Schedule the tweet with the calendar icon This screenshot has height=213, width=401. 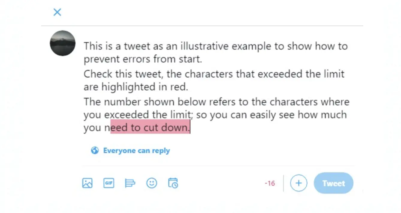(173, 183)
